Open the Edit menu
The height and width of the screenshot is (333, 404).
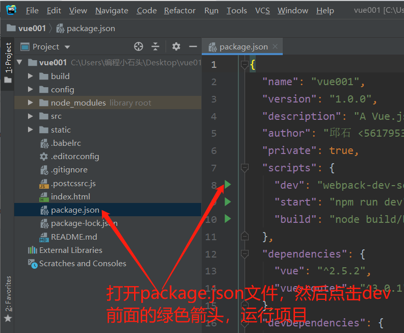point(54,11)
